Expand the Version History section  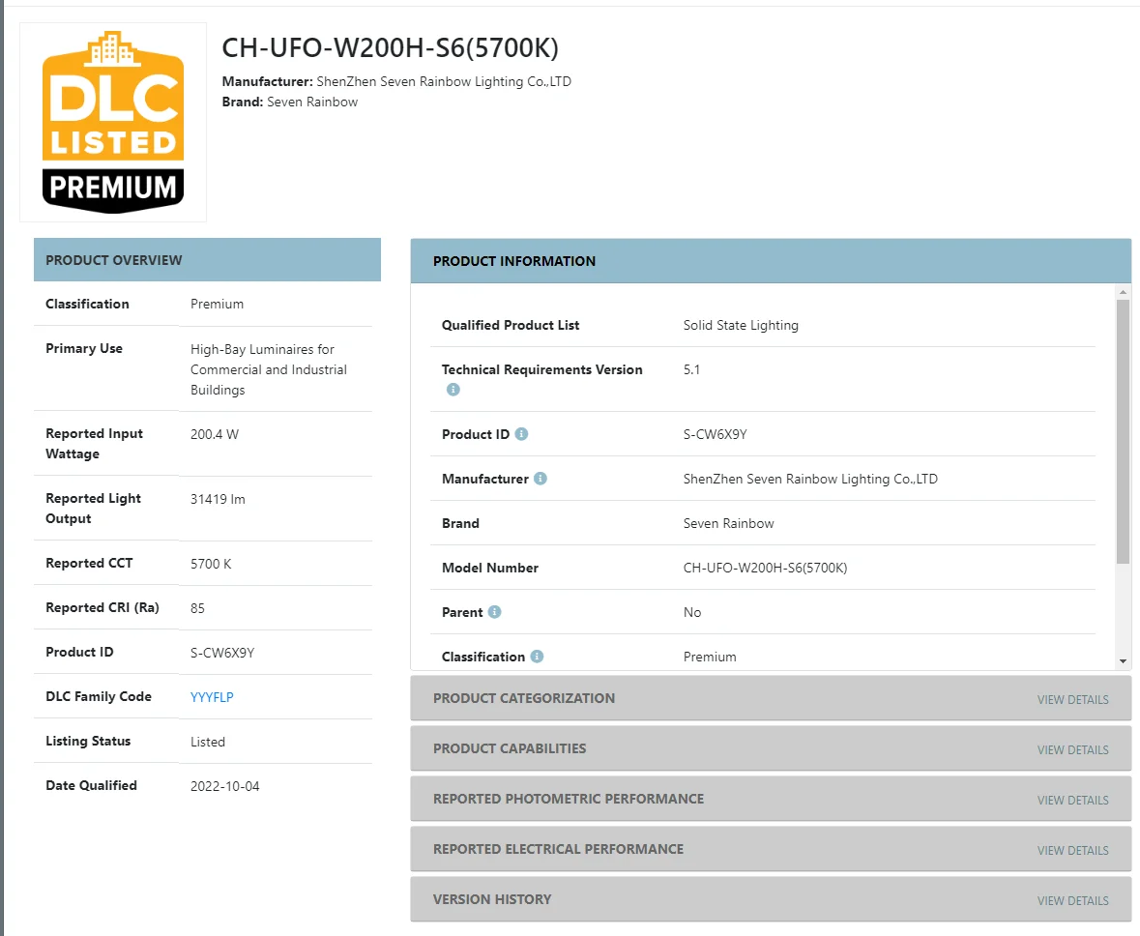pos(492,899)
